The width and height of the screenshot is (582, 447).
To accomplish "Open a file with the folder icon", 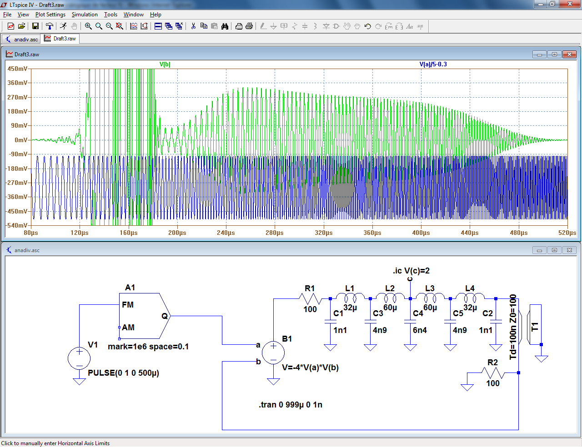I will (21, 26).
